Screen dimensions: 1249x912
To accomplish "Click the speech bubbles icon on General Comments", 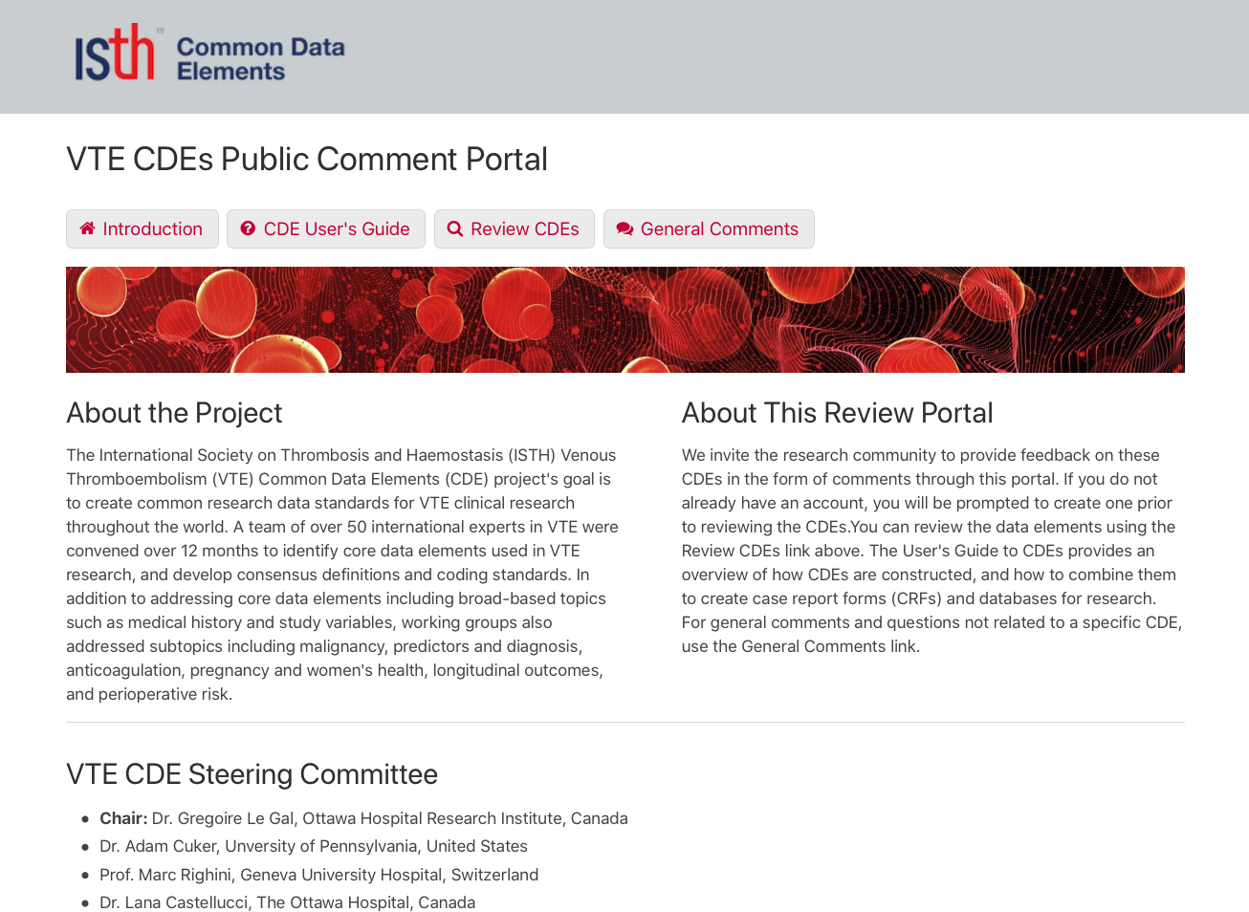I will tap(624, 228).
